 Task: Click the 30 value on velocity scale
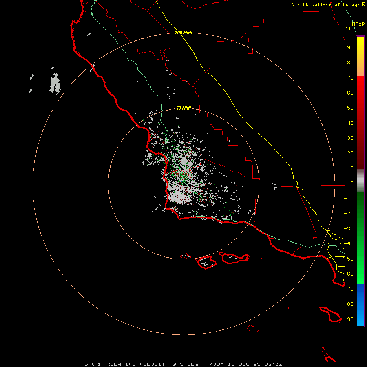(x=350, y=138)
